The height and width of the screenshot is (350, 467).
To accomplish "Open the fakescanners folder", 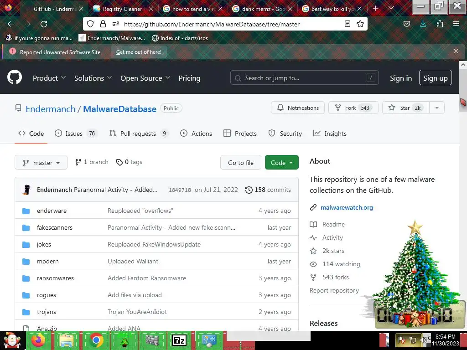I will (55, 228).
